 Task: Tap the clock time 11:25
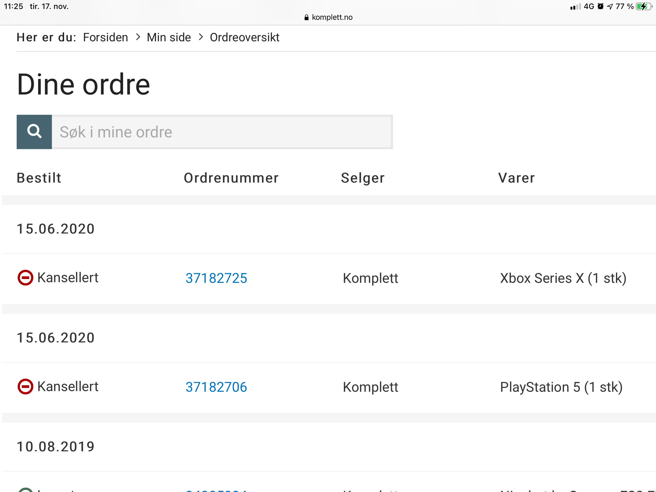pos(13,6)
